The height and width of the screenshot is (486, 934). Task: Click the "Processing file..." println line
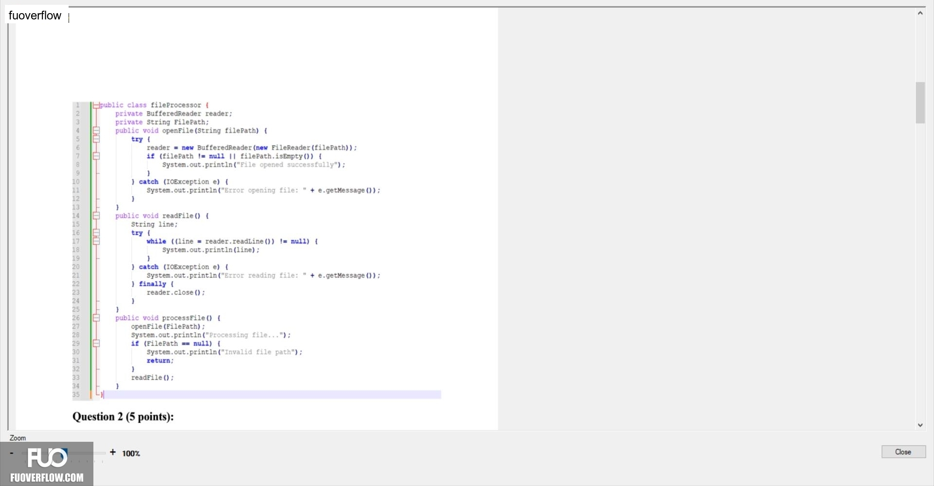click(x=211, y=335)
